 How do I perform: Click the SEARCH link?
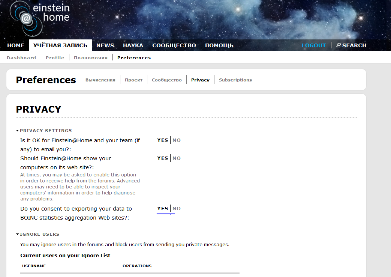(x=354, y=45)
